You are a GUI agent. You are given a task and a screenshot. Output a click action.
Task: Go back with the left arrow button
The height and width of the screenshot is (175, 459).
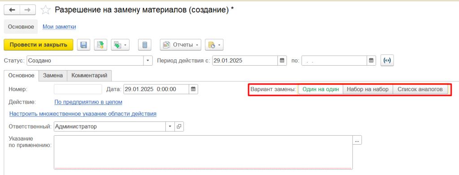(12, 10)
